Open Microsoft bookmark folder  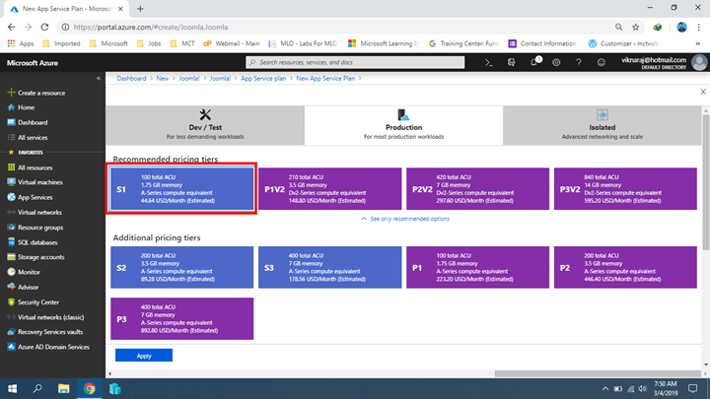click(108, 43)
